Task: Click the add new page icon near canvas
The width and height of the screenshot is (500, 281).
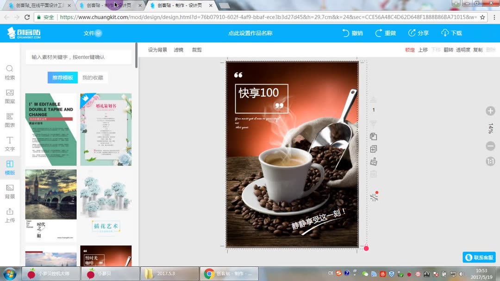Action: 374,148
